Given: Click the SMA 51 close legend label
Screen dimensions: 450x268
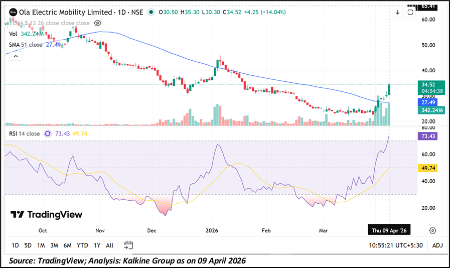Looking at the screenshot, I should point(26,45).
